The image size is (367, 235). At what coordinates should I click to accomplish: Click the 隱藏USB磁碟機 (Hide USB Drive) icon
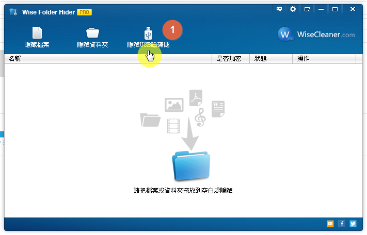[148, 33]
